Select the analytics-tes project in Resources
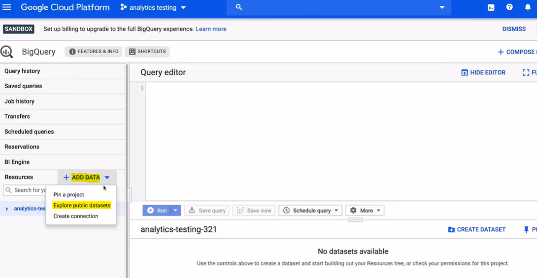Viewport: 537px width, 278px height. point(30,209)
